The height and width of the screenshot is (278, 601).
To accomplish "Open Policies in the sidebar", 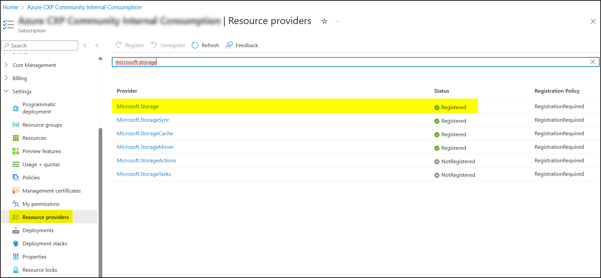I will point(31,177).
